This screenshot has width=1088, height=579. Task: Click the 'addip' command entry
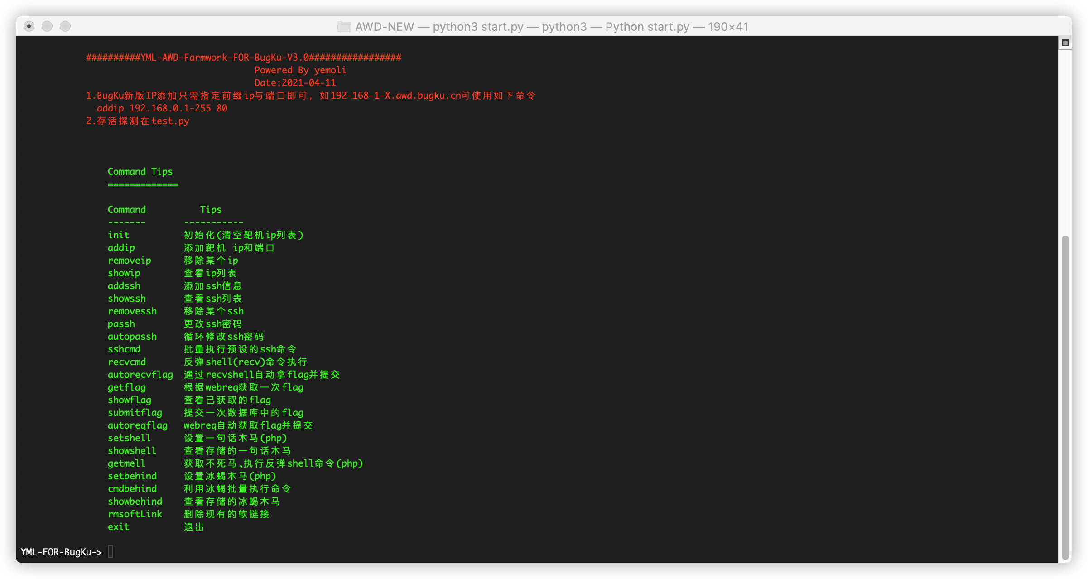tap(121, 248)
